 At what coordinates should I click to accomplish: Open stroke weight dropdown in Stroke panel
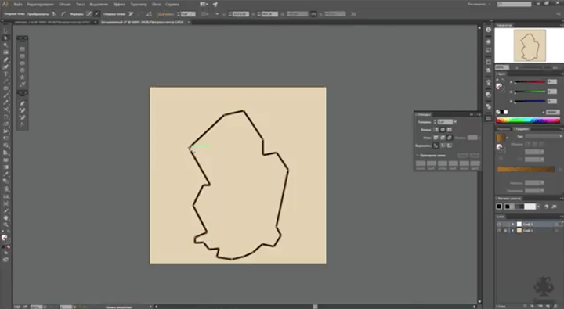point(455,122)
